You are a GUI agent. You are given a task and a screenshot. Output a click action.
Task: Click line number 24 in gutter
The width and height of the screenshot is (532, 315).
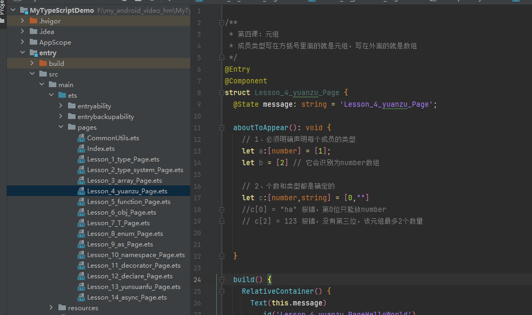(x=197, y=280)
